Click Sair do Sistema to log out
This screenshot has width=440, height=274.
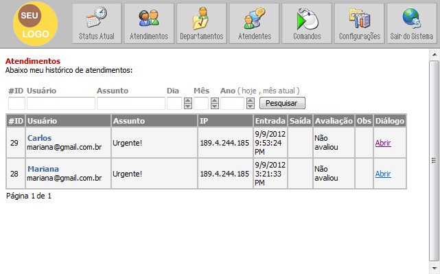point(412,23)
